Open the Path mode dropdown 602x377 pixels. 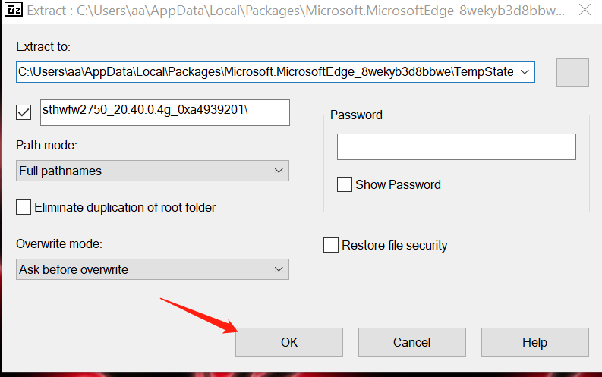[152, 171]
